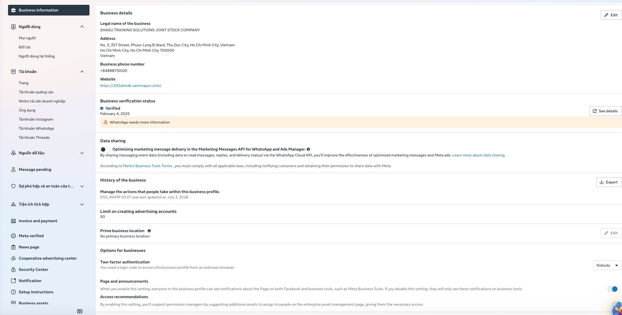The width and height of the screenshot is (622, 315).
Task: Edit the Prime business location
Action: pyautogui.click(x=611, y=233)
